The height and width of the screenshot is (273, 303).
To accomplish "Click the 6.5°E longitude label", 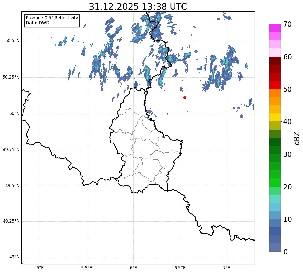I will pos(180,268).
